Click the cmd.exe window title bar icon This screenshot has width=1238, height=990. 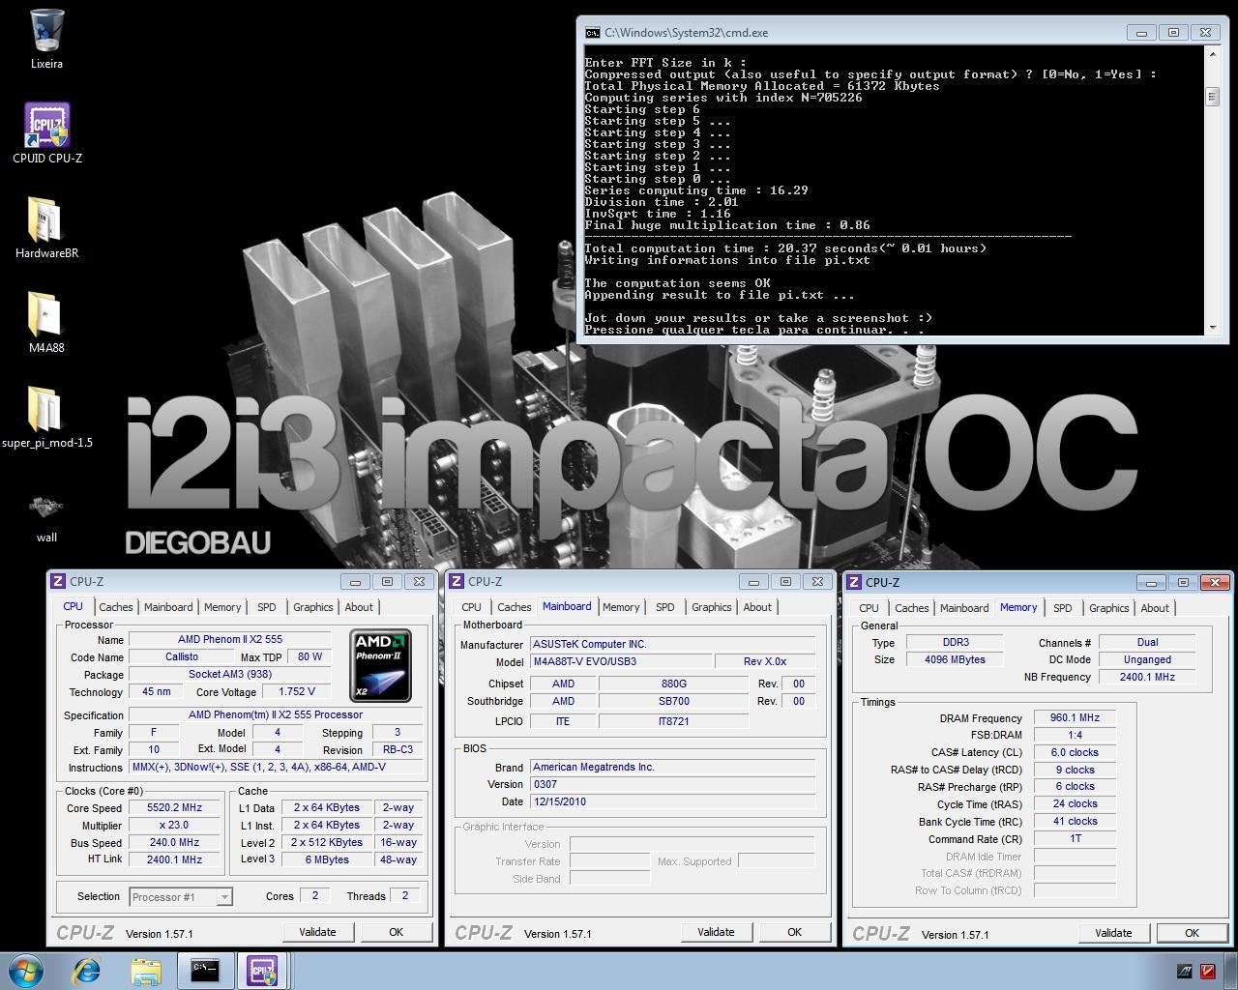coord(593,32)
